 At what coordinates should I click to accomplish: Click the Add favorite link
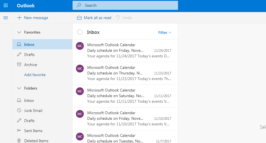35,75
